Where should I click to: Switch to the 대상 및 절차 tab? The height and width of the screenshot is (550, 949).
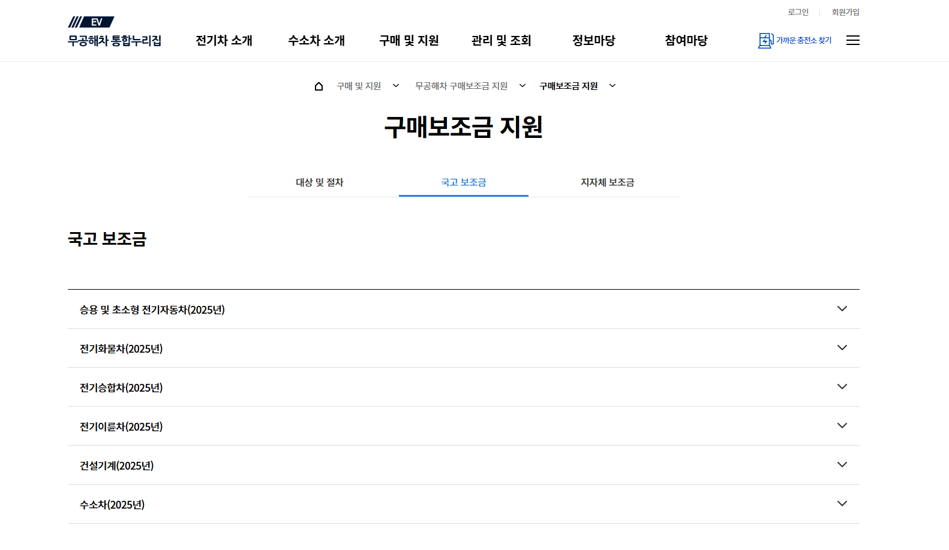coord(320,182)
